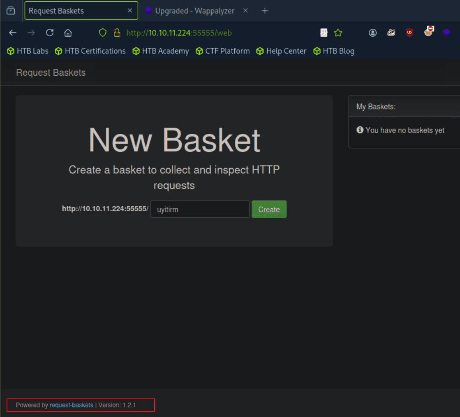Bookmark this page with the star icon
The image size is (460, 417).
pyautogui.click(x=338, y=33)
